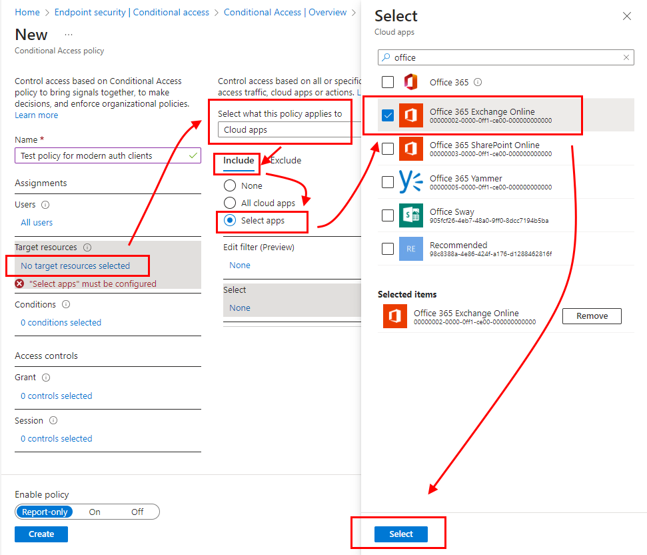Click the red error icon by Select apps message
The image size is (647, 555).
pos(19,284)
